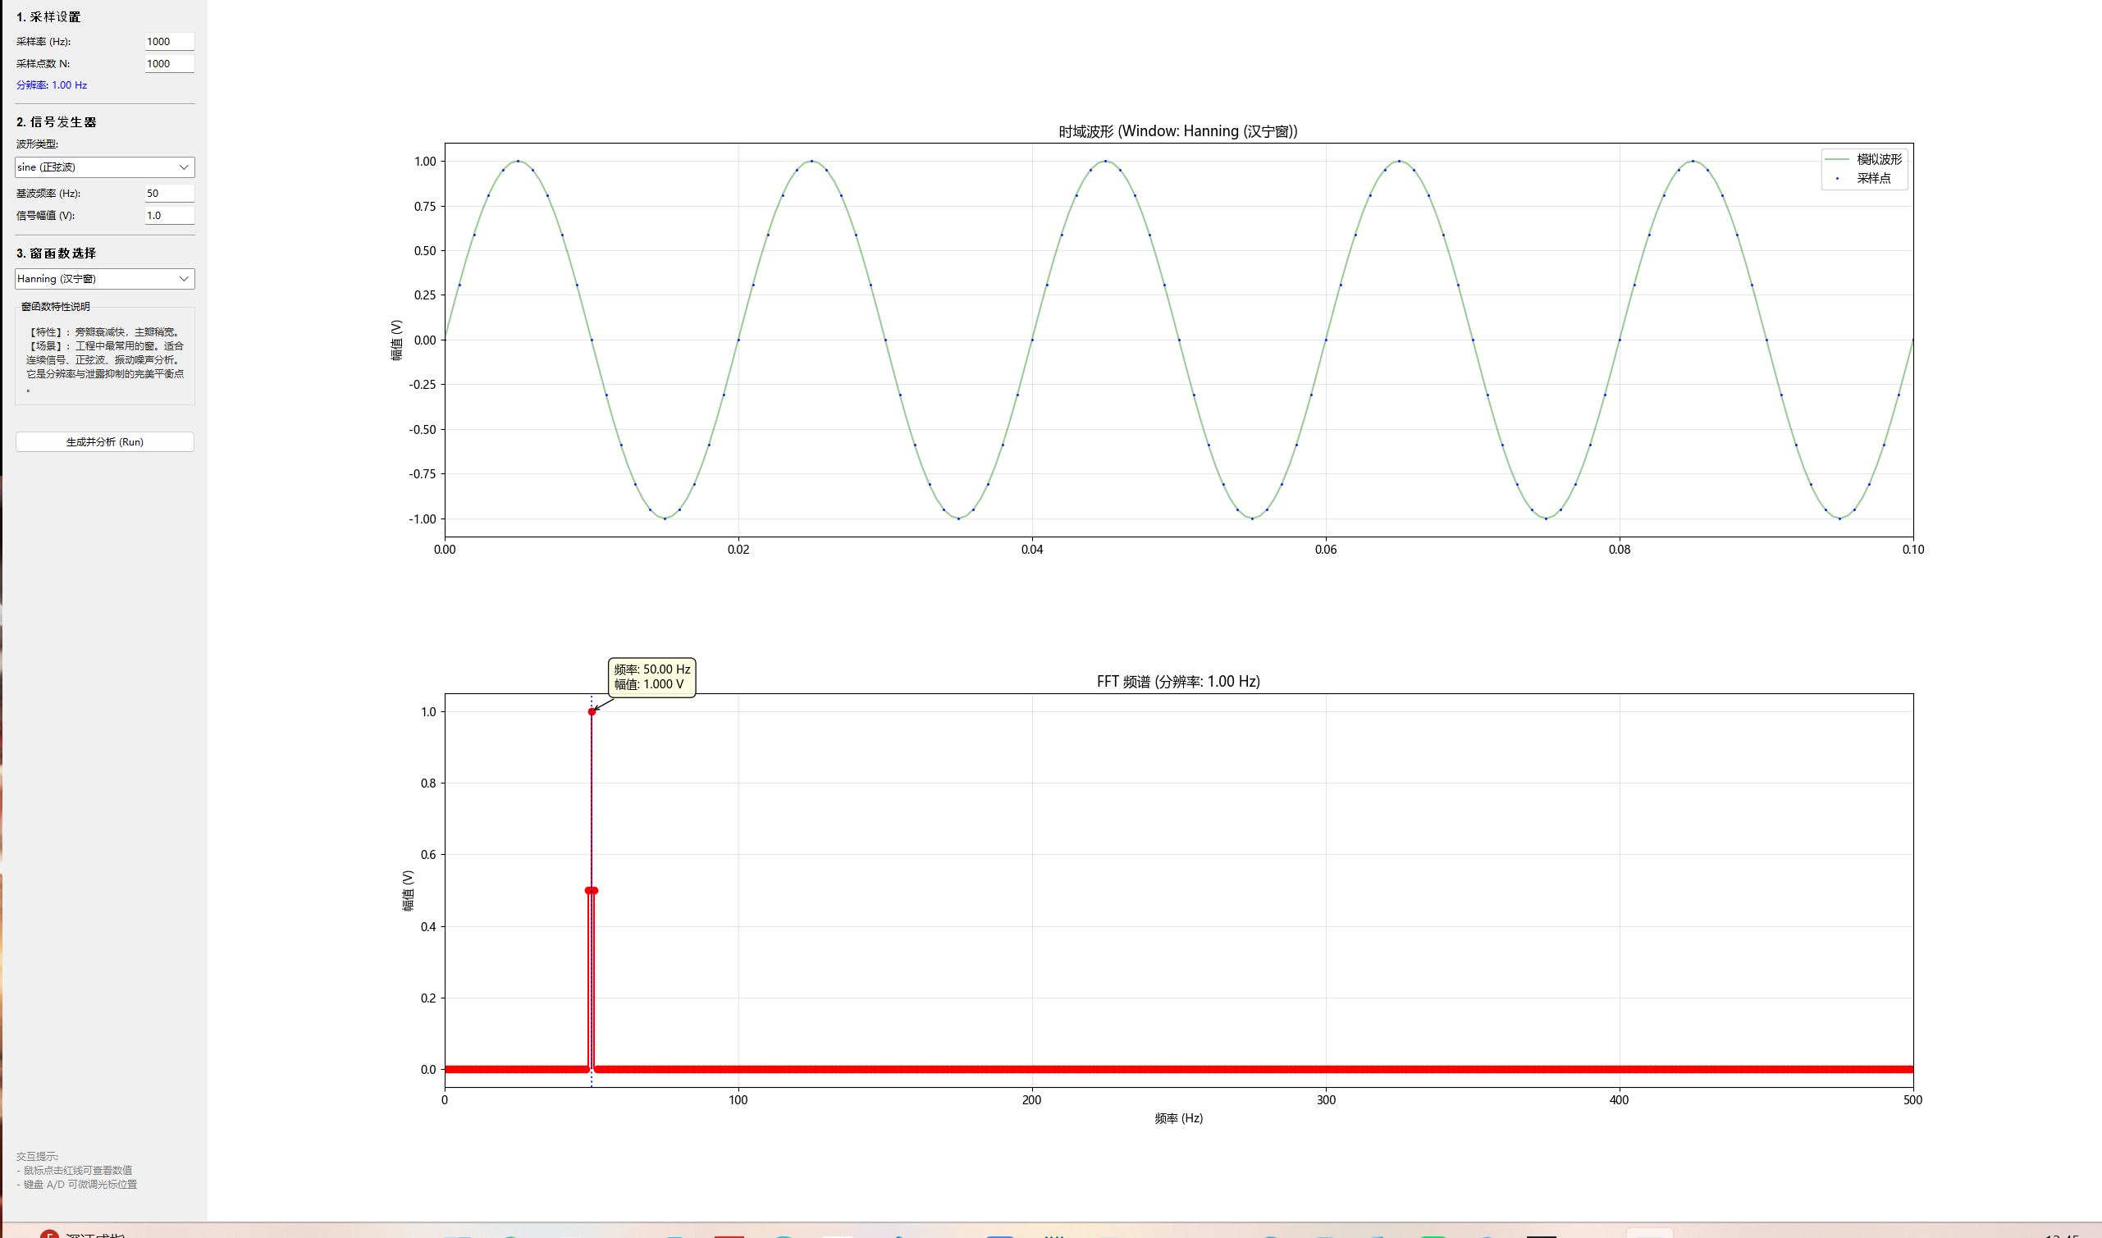
Task: Click the 0.5 V side-lobe markers near 50 Hz
Action: coord(592,891)
